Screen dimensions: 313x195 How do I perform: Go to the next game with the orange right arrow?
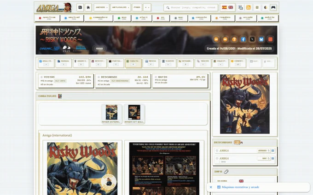(x=225, y=39)
